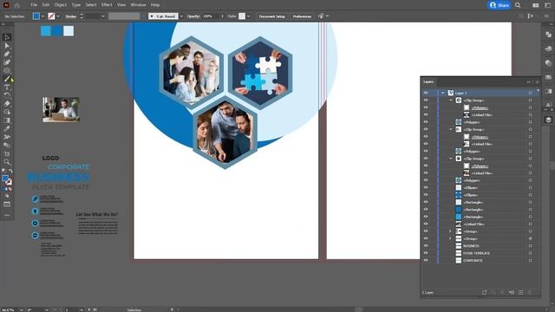The height and width of the screenshot is (312, 555).
Task: Select the Direct Selection tool
Action: pos(7,46)
